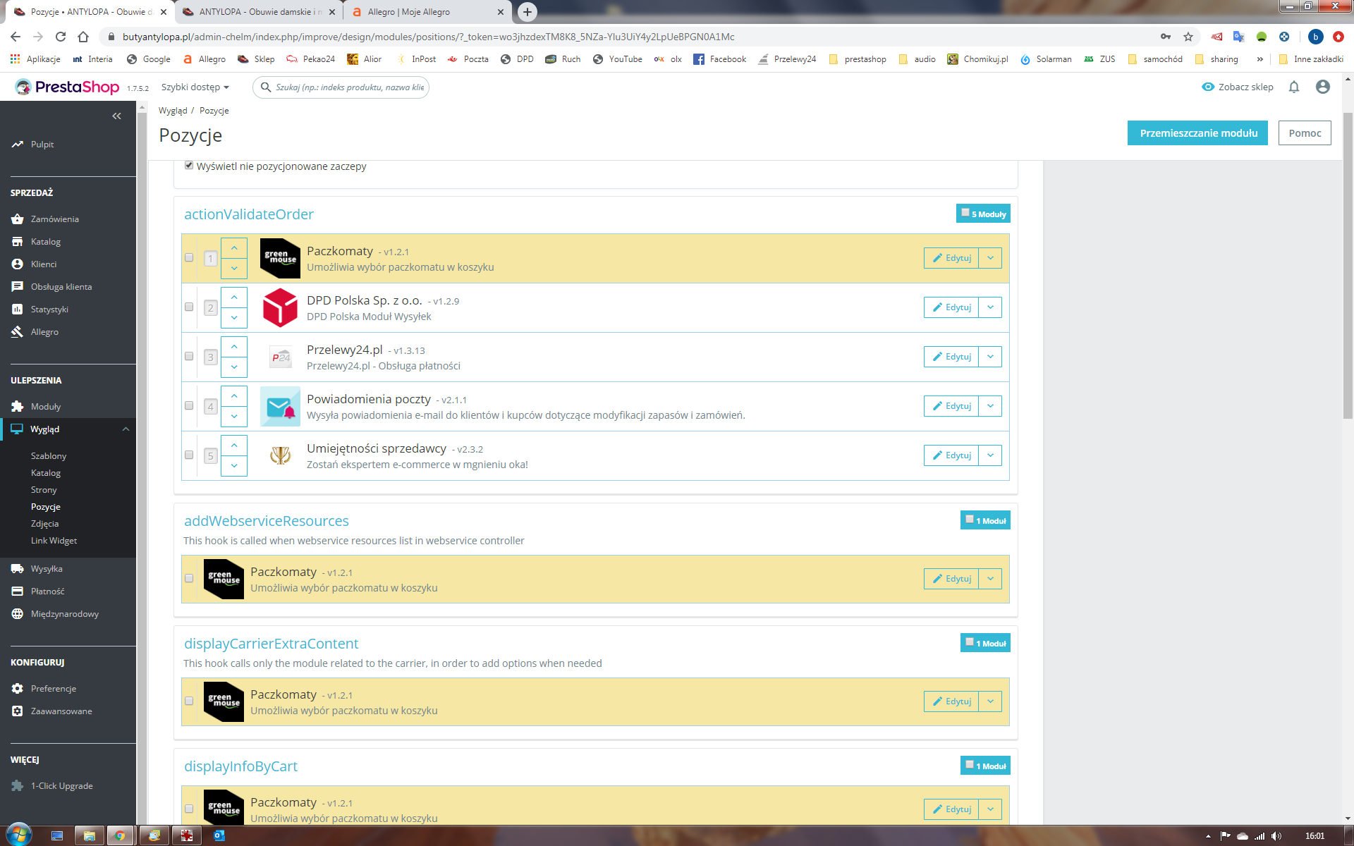Click the Przemieszczanie modułu button
Viewport: 1354px width, 846px height.
[1197, 133]
